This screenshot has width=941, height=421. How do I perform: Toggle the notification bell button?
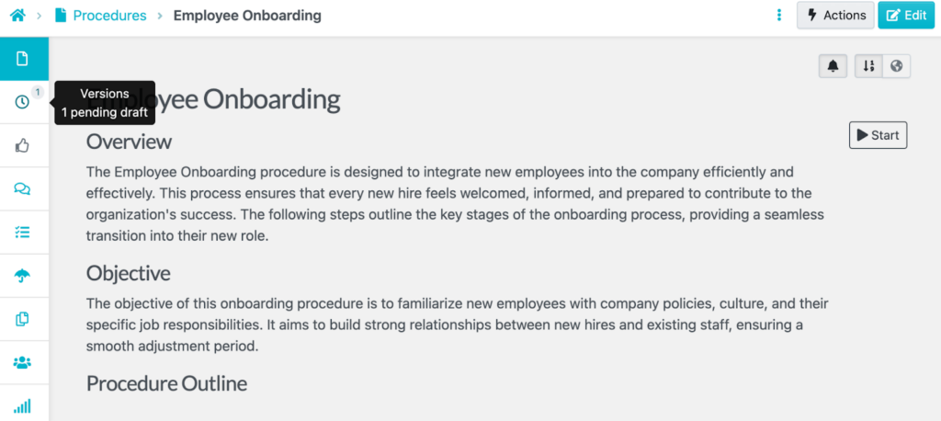click(x=833, y=66)
